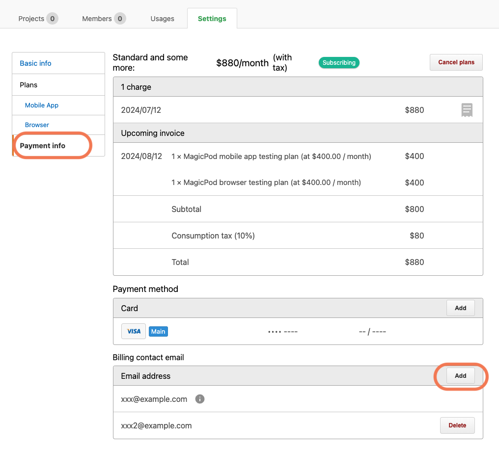The height and width of the screenshot is (449, 499).
Task: Select Plans in the sidebar
Action: pos(58,84)
